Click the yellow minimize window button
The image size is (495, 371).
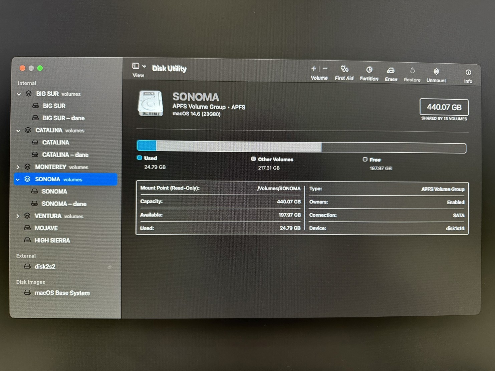click(x=31, y=68)
